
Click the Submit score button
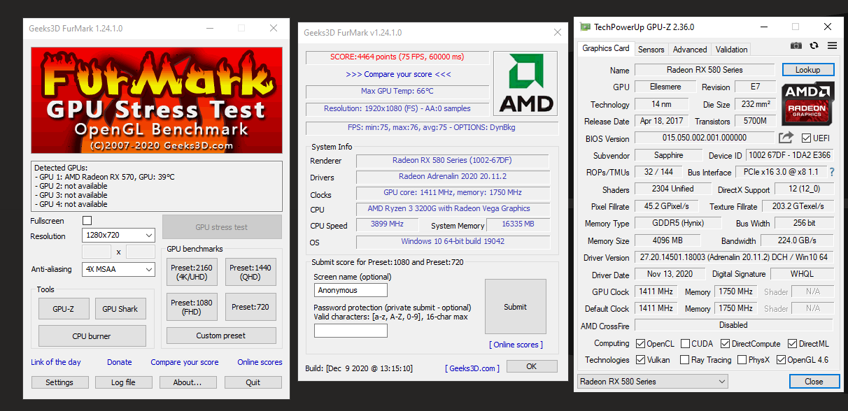(x=516, y=307)
